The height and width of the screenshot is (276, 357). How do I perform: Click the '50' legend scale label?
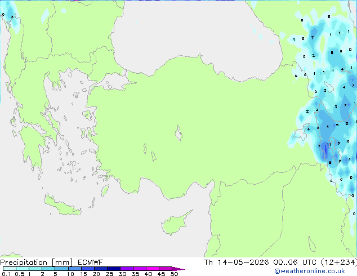(x=174, y=274)
